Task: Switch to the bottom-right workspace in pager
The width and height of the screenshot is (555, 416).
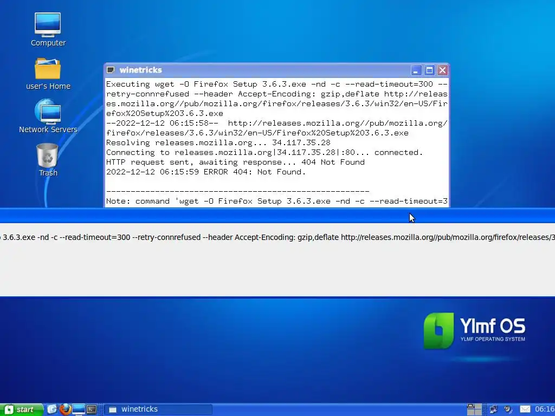Action: click(x=478, y=412)
